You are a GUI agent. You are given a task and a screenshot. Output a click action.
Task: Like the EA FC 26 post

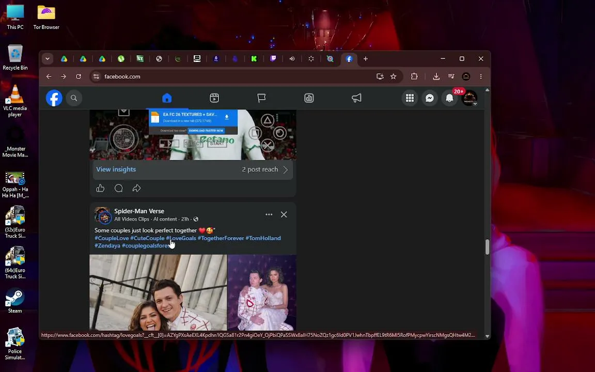tap(100, 188)
